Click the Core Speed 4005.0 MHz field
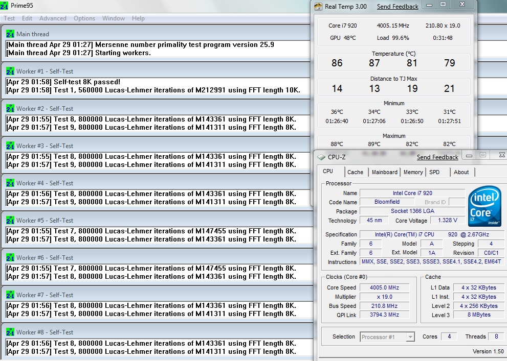This screenshot has height=361, width=507. [384, 287]
